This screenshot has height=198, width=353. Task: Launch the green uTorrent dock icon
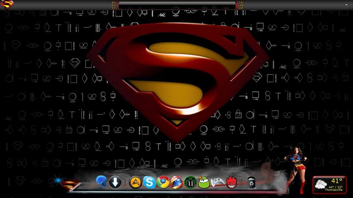tap(191, 182)
